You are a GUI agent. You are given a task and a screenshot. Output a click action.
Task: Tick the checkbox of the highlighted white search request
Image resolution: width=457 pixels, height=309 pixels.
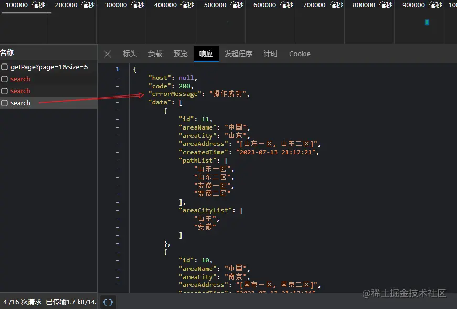(x=4, y=103)
